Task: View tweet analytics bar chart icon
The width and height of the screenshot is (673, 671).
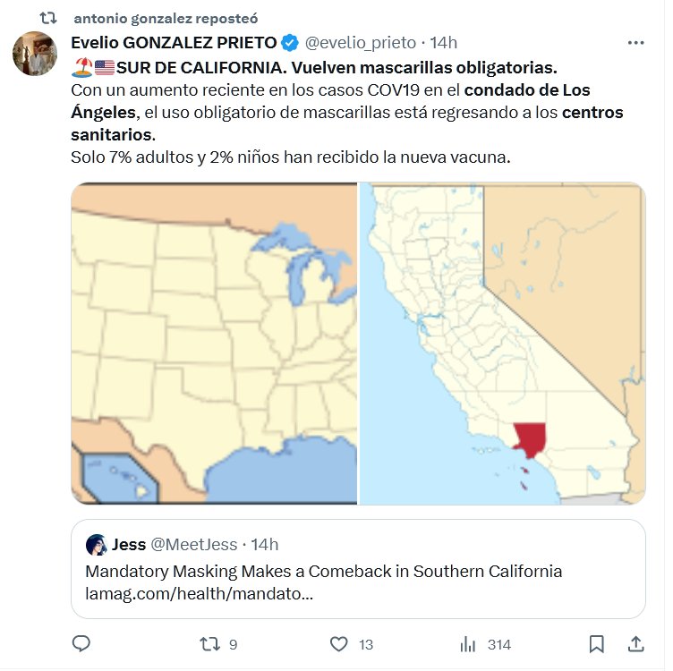Action: pos(467,644)
